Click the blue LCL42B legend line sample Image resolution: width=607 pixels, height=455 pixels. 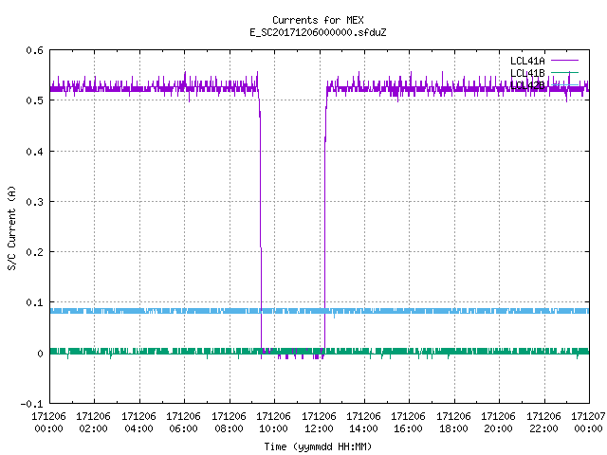pos(564,84)
